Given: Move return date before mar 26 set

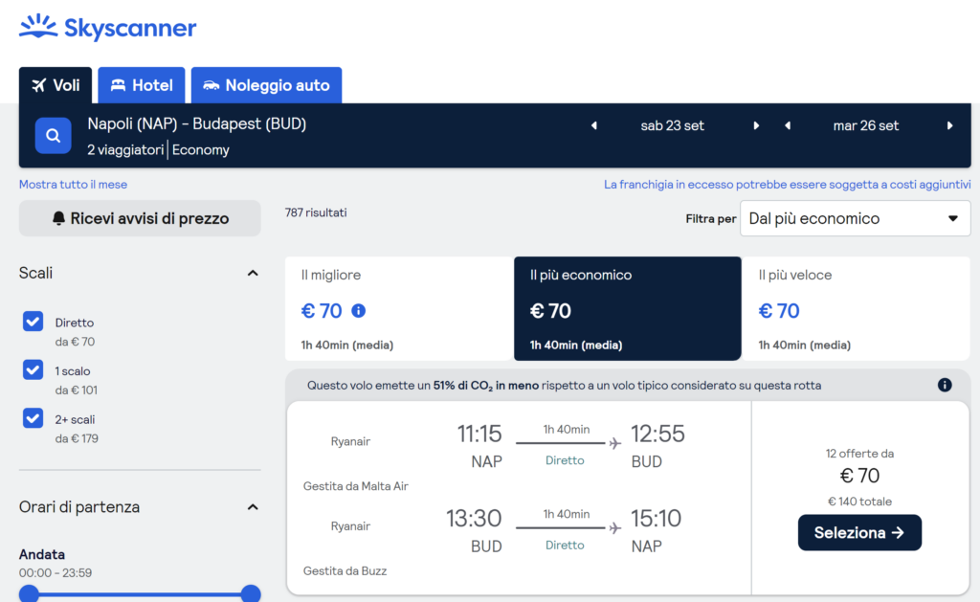Looking at the screenshot, I should pos(788,126).
